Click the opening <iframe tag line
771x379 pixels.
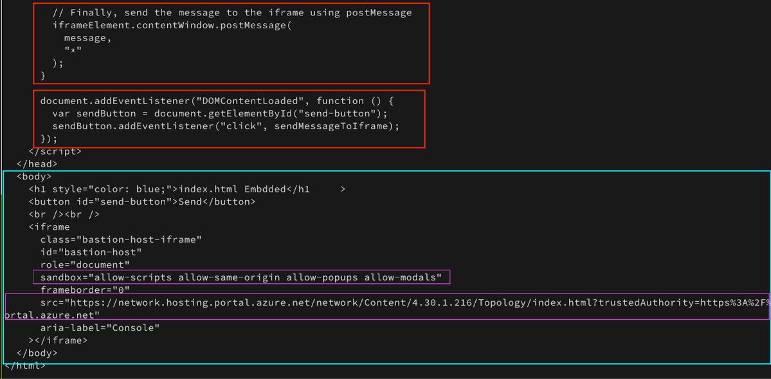[x=49, y=227]
